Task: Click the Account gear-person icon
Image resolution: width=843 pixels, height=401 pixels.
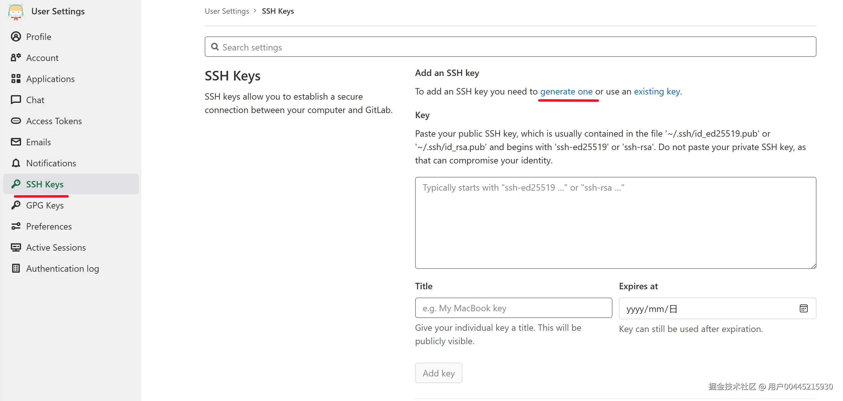Action: (16, 57)
